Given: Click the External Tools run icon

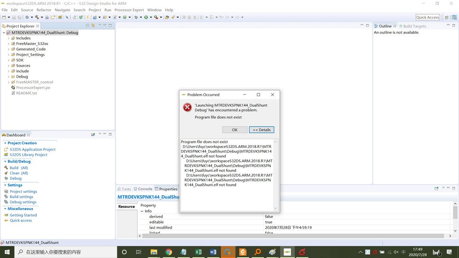Looking at the screenshot, I should click(156, 17).
